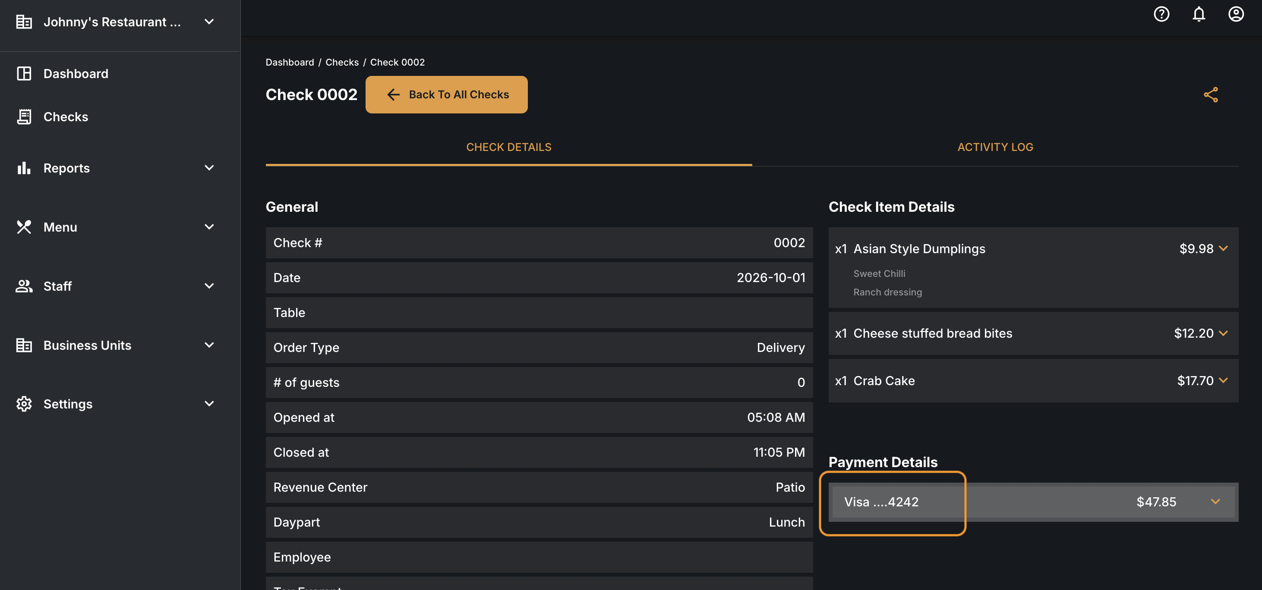Follow the Dashboard breadcrumb link
This screenshot has height=590, width=1262.
point(290,62)
